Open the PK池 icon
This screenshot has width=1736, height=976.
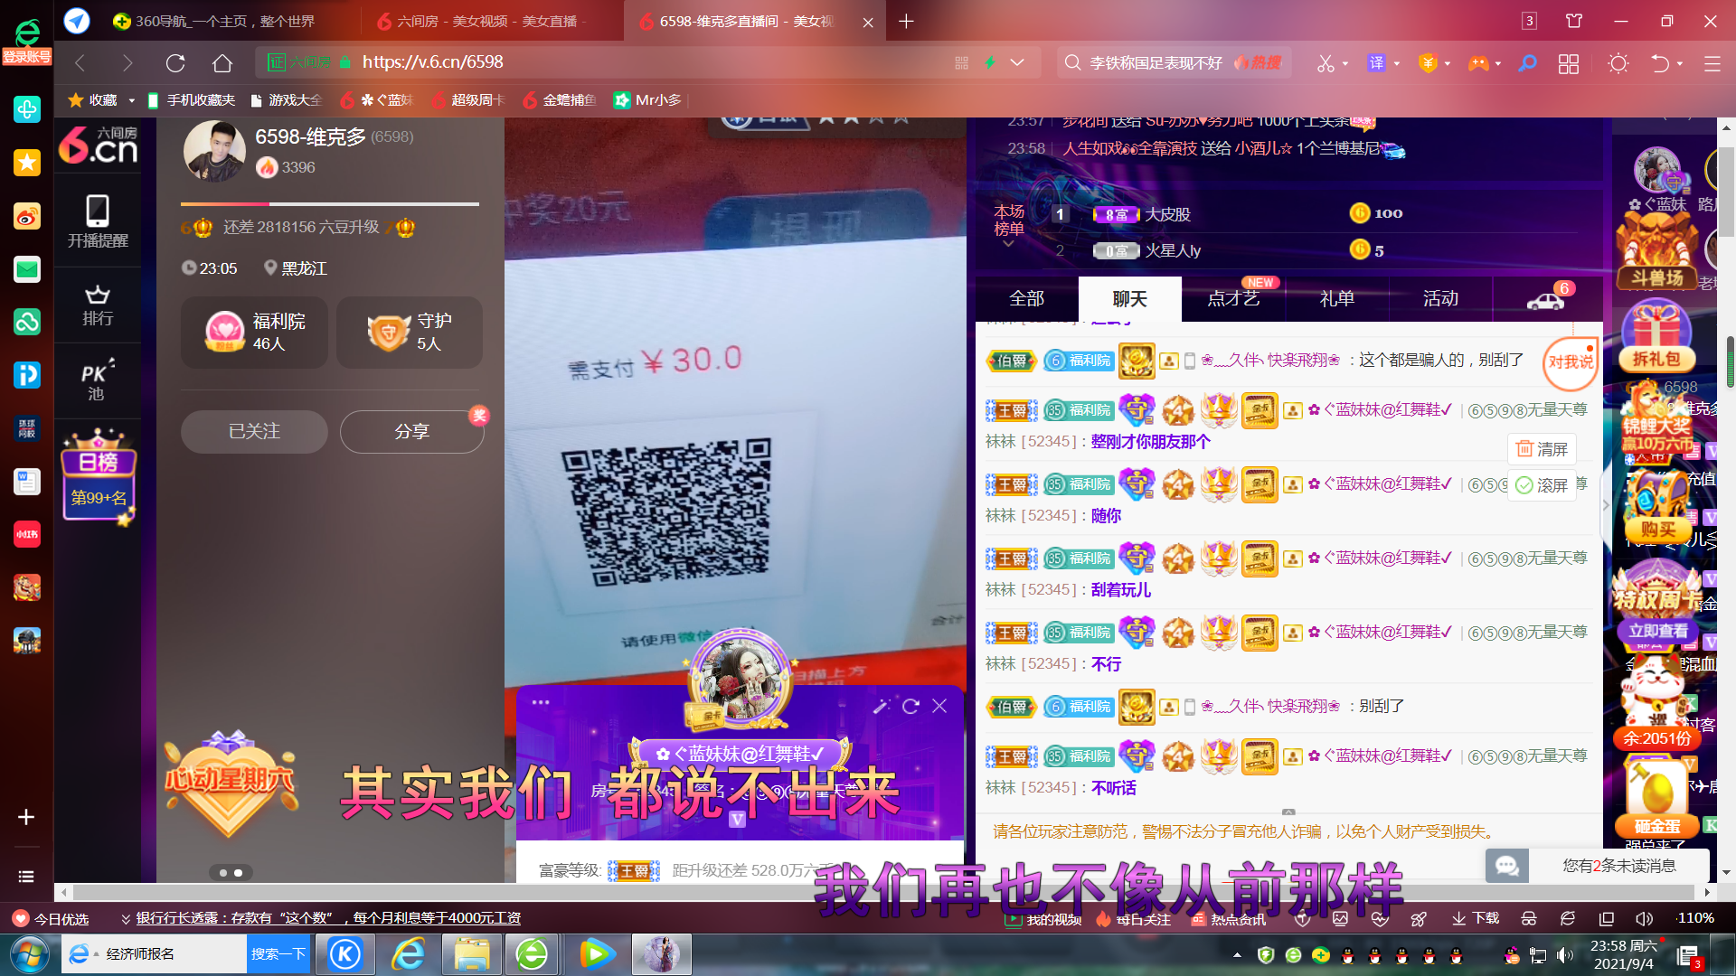98,380
